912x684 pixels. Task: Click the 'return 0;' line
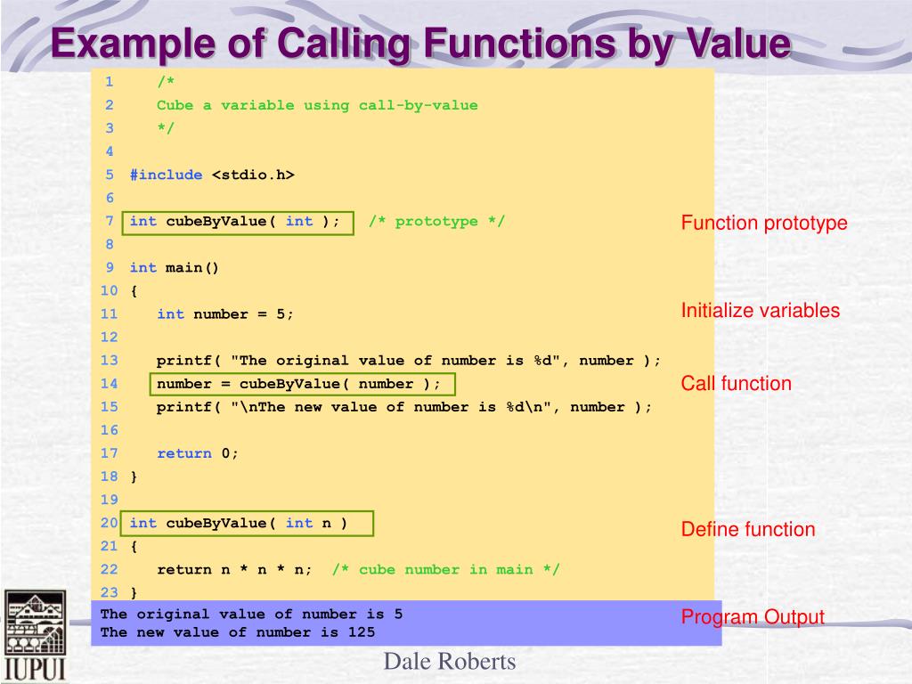point(197,453)
